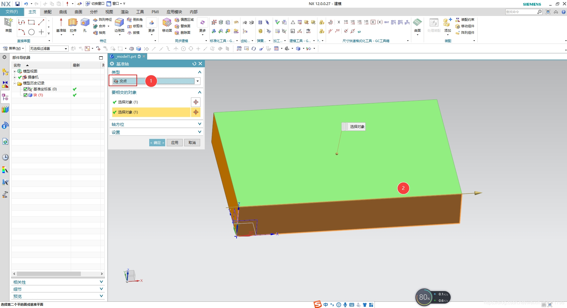
Task: Toggle the Camera (摄像机) check mark
Action: coord(20,77)
